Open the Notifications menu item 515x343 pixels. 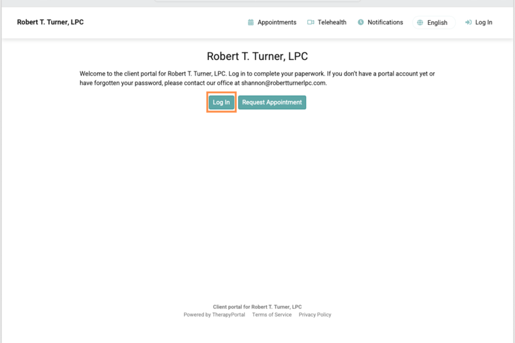coord(380,22)
